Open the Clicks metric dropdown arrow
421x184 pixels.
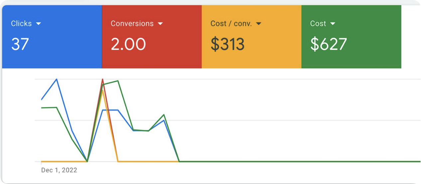38,24
